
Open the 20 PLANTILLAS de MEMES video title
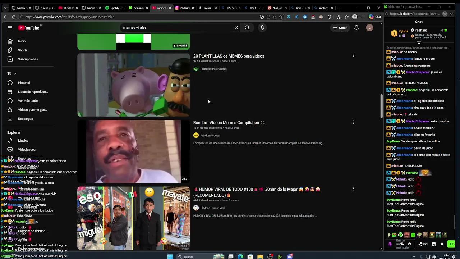coord(229,56)
